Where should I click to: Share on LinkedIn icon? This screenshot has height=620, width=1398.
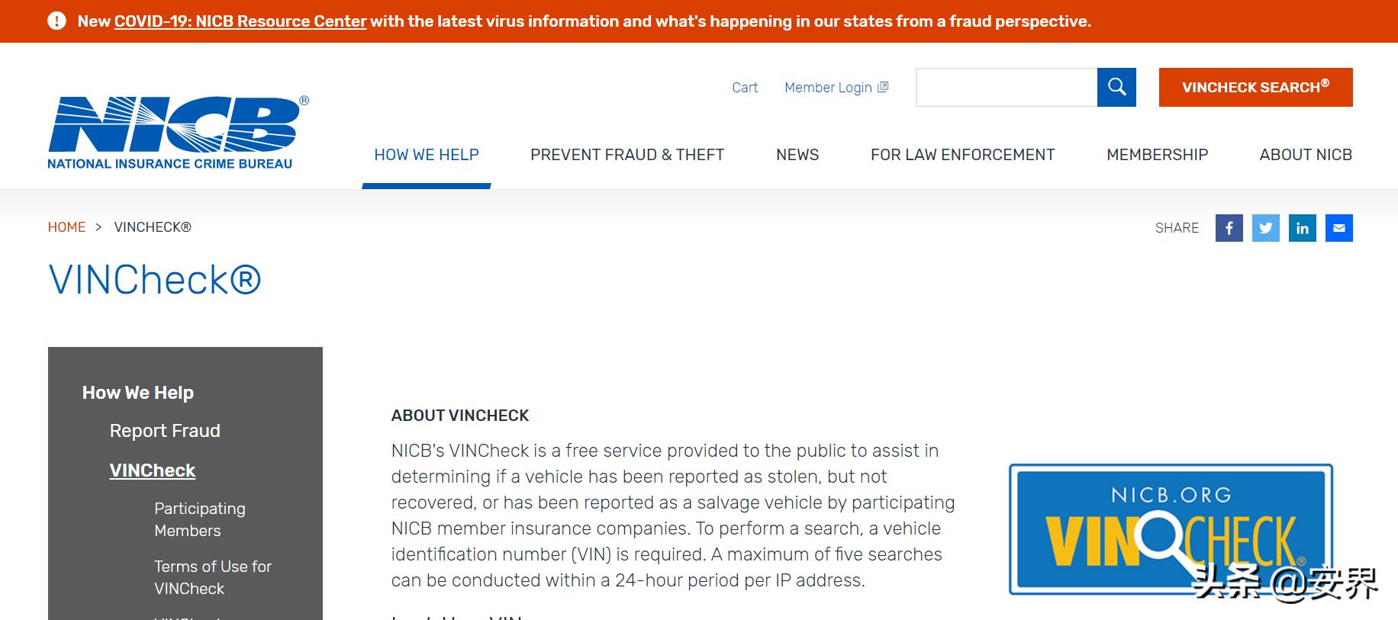click(1302, 228)
